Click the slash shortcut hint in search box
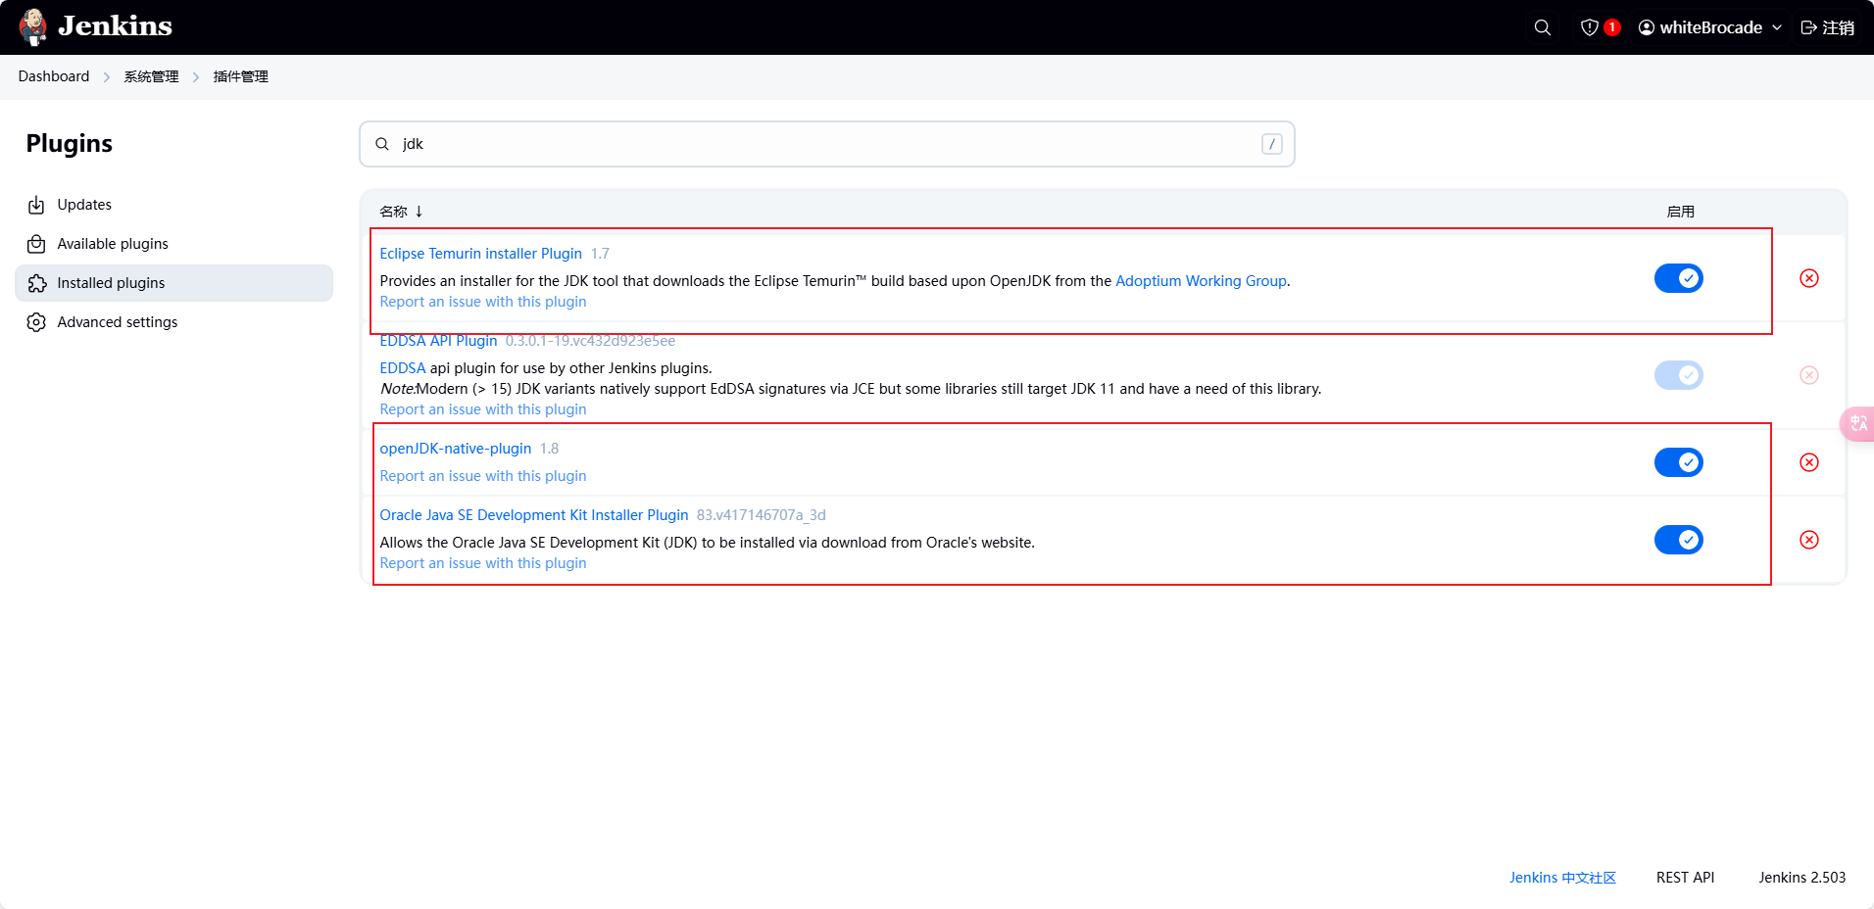This screenshot has width=1874, height=909. [1272, 144]
